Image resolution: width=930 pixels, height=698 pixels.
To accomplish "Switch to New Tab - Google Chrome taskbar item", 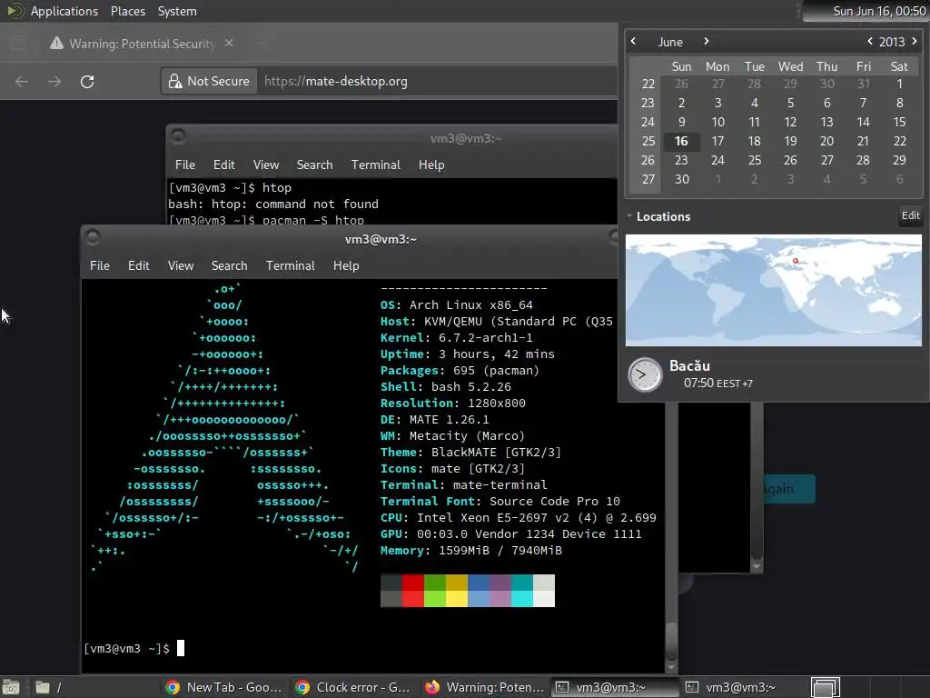I will [x=224, y=687].
